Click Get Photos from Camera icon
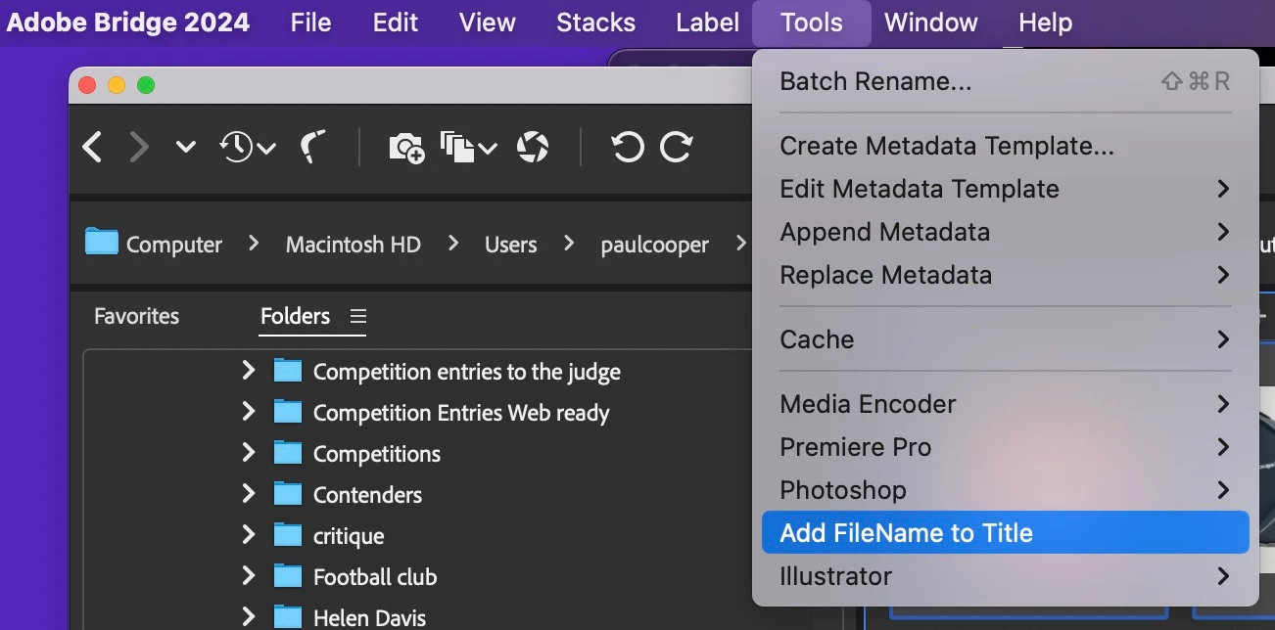The image size is (1275, 630). tap(407, 148)
